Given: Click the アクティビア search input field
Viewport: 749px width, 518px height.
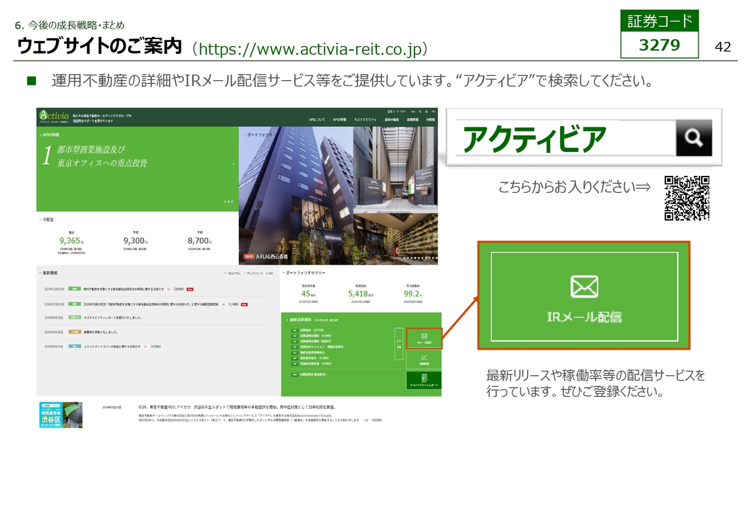Looking at the screenshot, I should (x=565, y=139).
